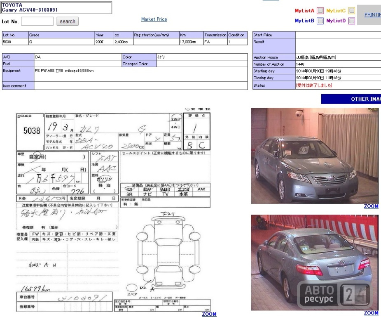
Task: Click the scanned auction sheet image
Action: [113, 210]
